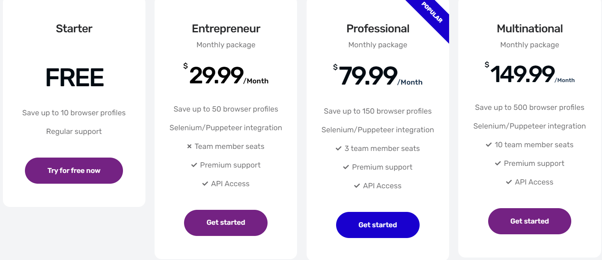Click the Starter plan title
602x260 pixels.
[x=74, y=28]
